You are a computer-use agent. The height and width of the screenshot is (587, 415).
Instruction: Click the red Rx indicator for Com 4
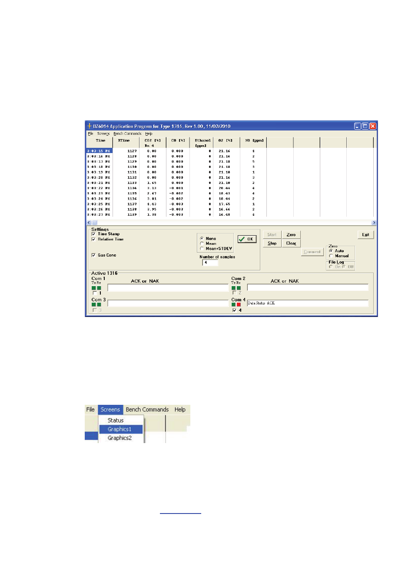tap(239, 304)
